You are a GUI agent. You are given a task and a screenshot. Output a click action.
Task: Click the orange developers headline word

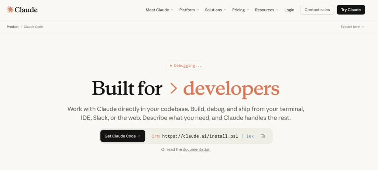[231, 88]
